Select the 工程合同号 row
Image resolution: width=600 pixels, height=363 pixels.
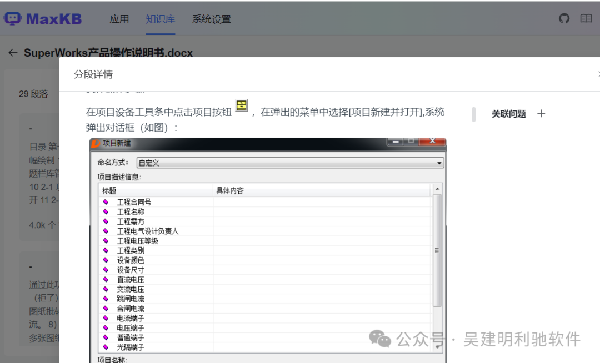tap(265, 201)
